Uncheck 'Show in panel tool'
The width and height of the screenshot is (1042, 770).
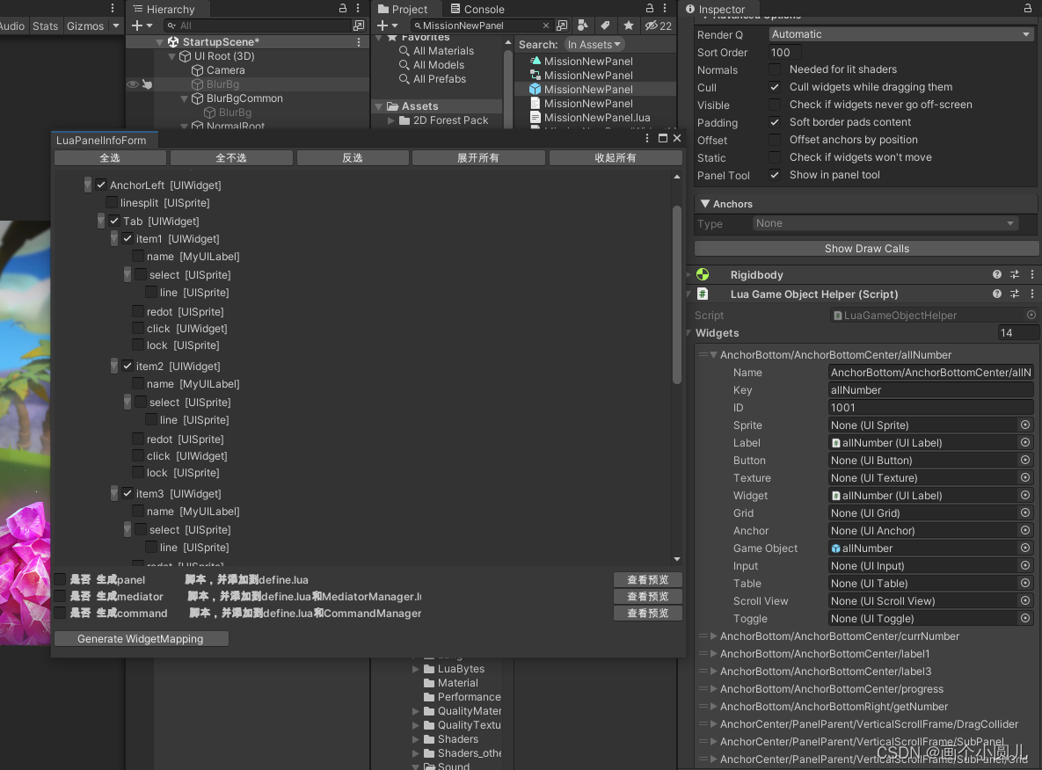tap(775, 175)
